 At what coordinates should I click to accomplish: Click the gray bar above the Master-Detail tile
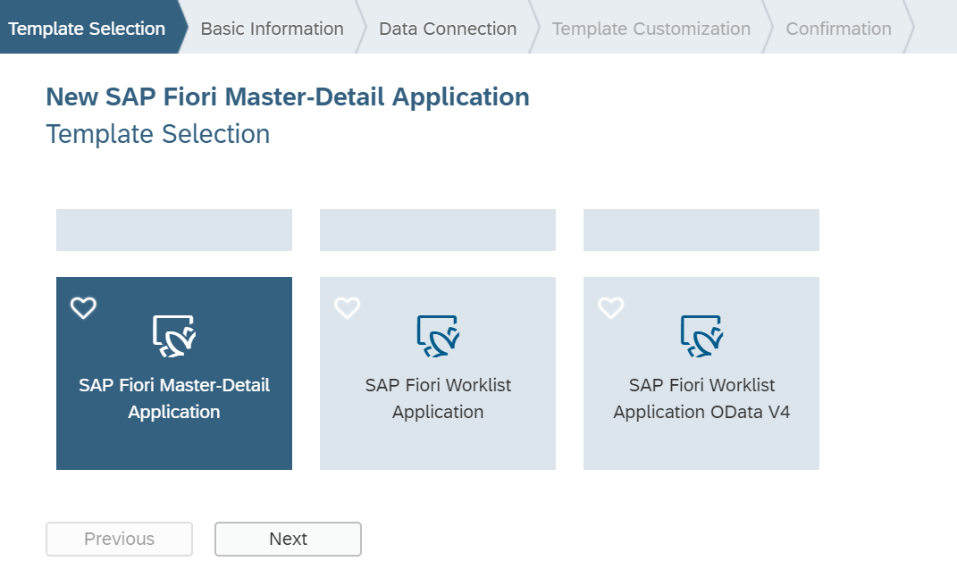coord(174,230)
